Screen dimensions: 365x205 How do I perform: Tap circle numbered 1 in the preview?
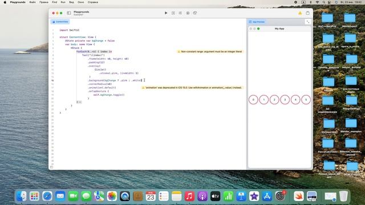[x=263, y=100]
